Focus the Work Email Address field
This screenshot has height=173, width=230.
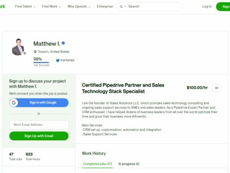pos(39,124)
